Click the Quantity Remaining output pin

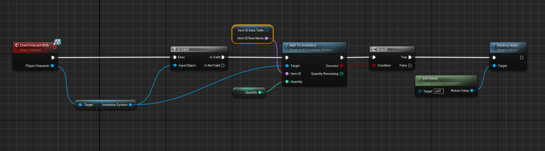(341, 74)
